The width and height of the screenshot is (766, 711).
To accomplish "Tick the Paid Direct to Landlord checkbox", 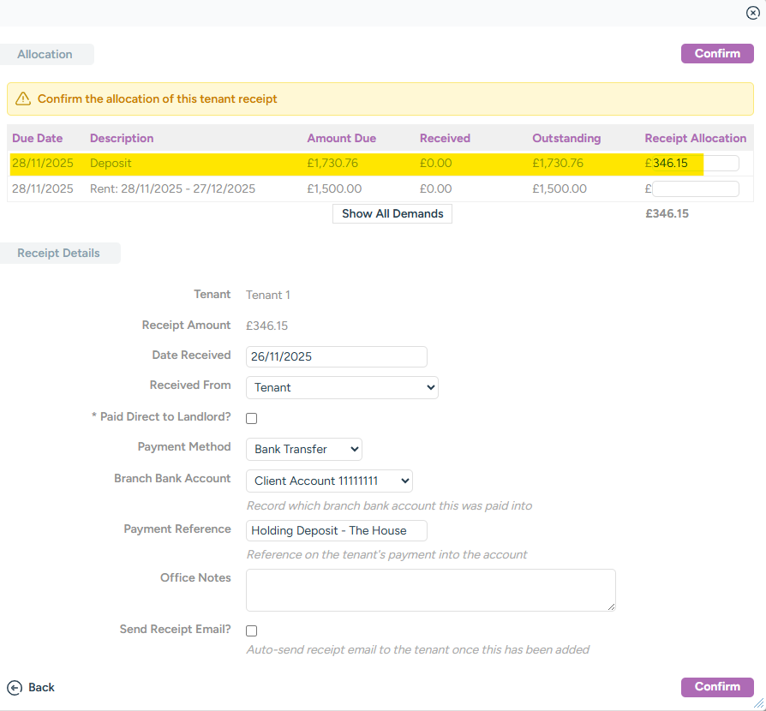I will point(251,419).
